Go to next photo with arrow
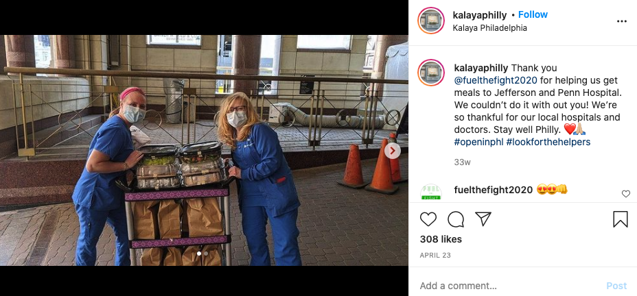637x296 pixels. coord(392,151)
